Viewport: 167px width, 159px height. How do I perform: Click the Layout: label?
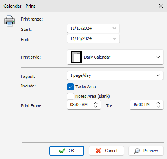28,76
